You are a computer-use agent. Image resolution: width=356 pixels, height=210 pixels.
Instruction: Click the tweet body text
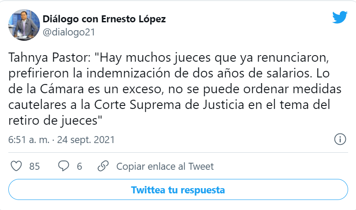175,89
